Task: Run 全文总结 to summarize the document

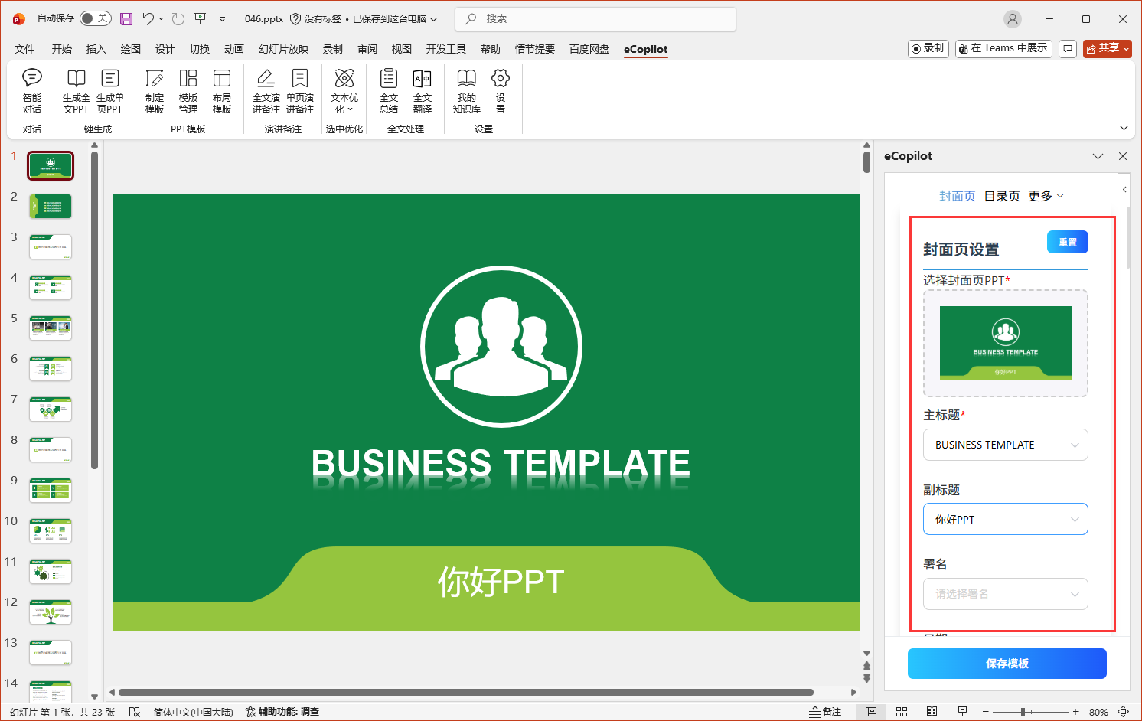Action: coord(388,92)
